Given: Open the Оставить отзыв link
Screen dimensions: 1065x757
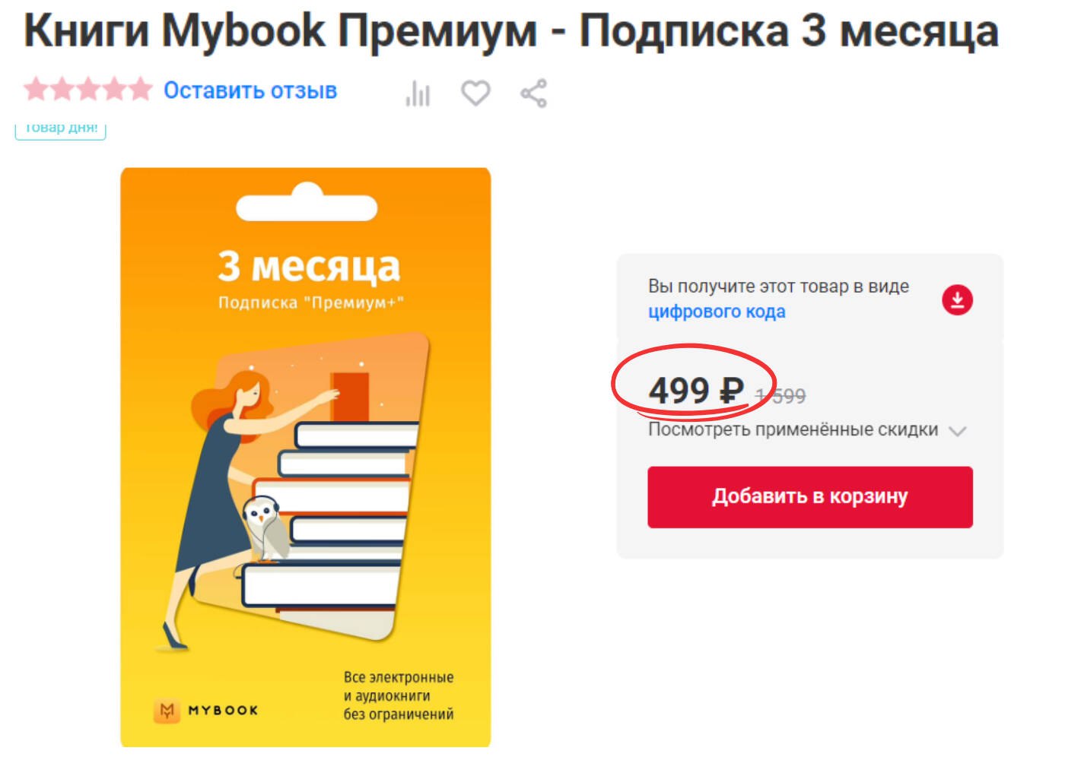Looking at the screenshot, I should pos(250,90).
